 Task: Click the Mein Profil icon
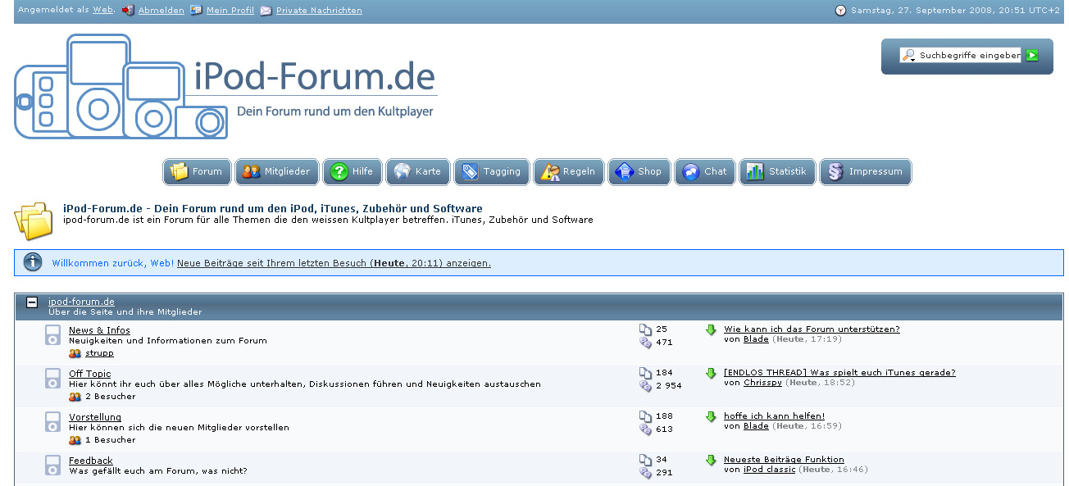click(196, 11)
